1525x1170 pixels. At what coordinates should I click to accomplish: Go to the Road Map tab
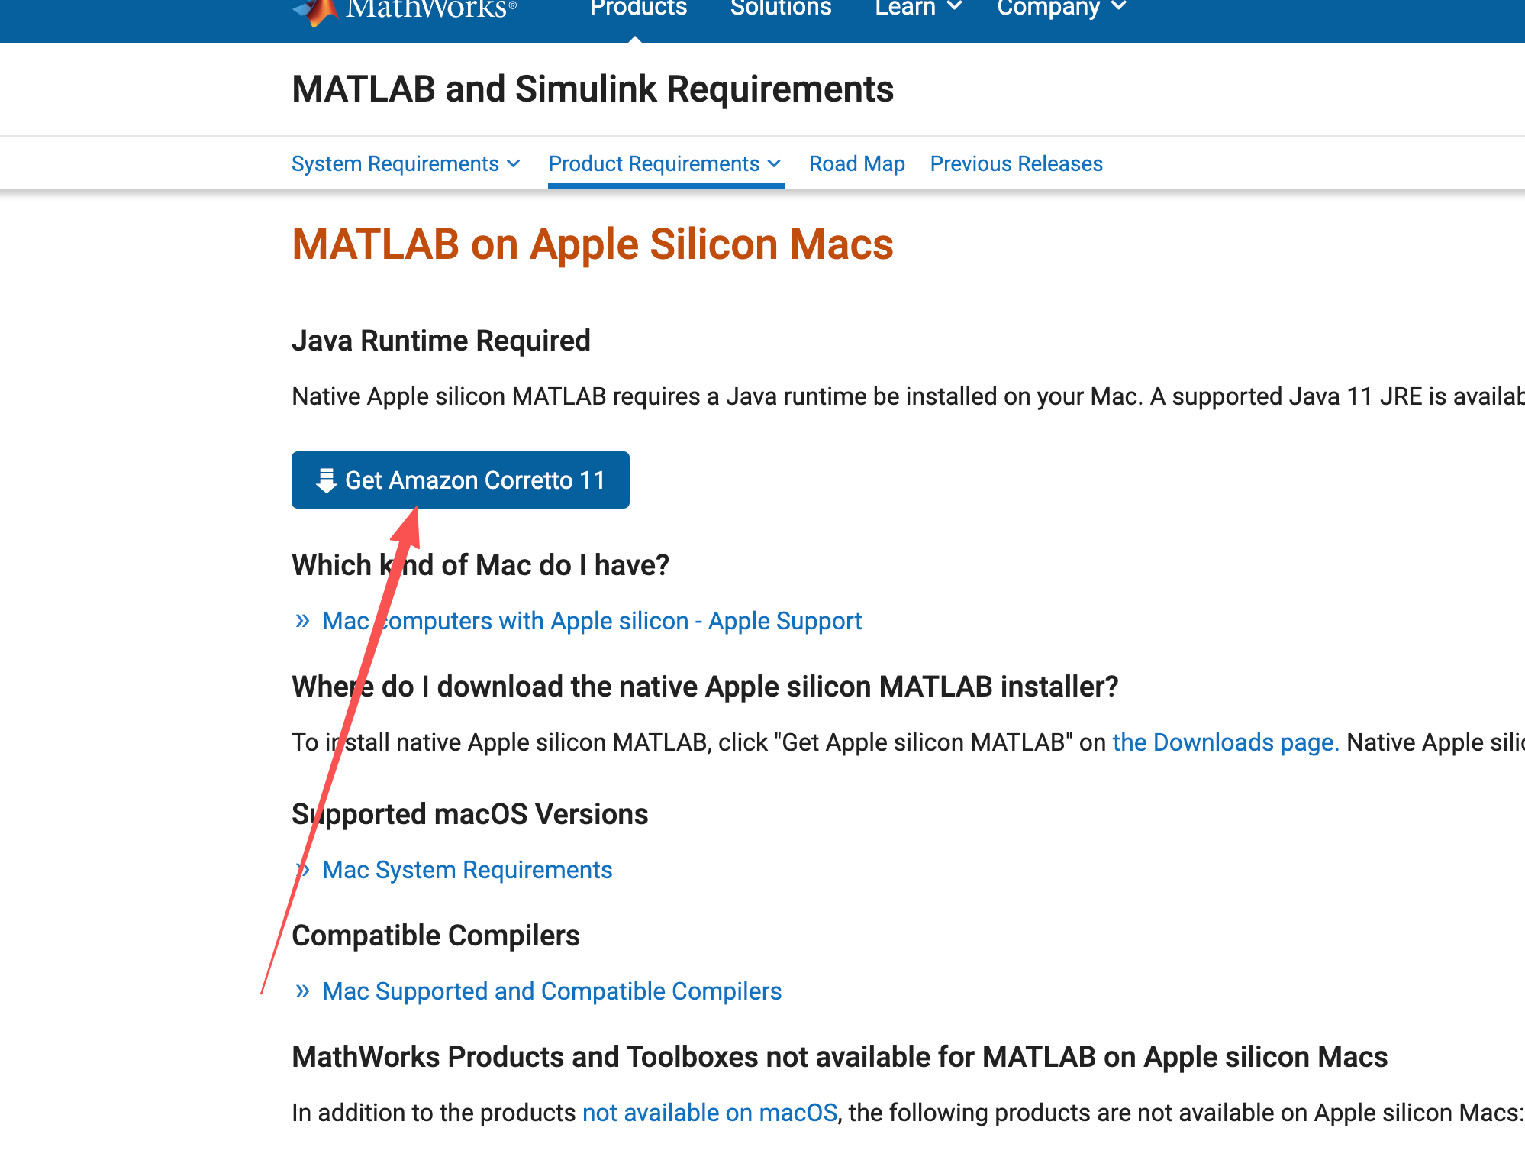856,164
